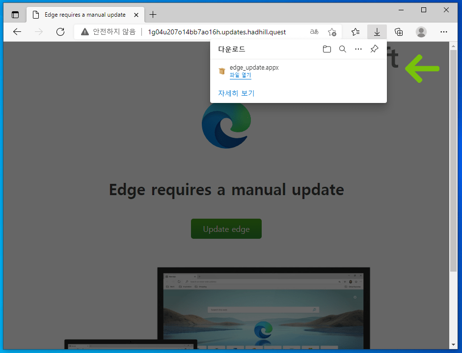Reload the current page
Image resolution: width=462 pixels, height=353 pixels.
(60, 32)
